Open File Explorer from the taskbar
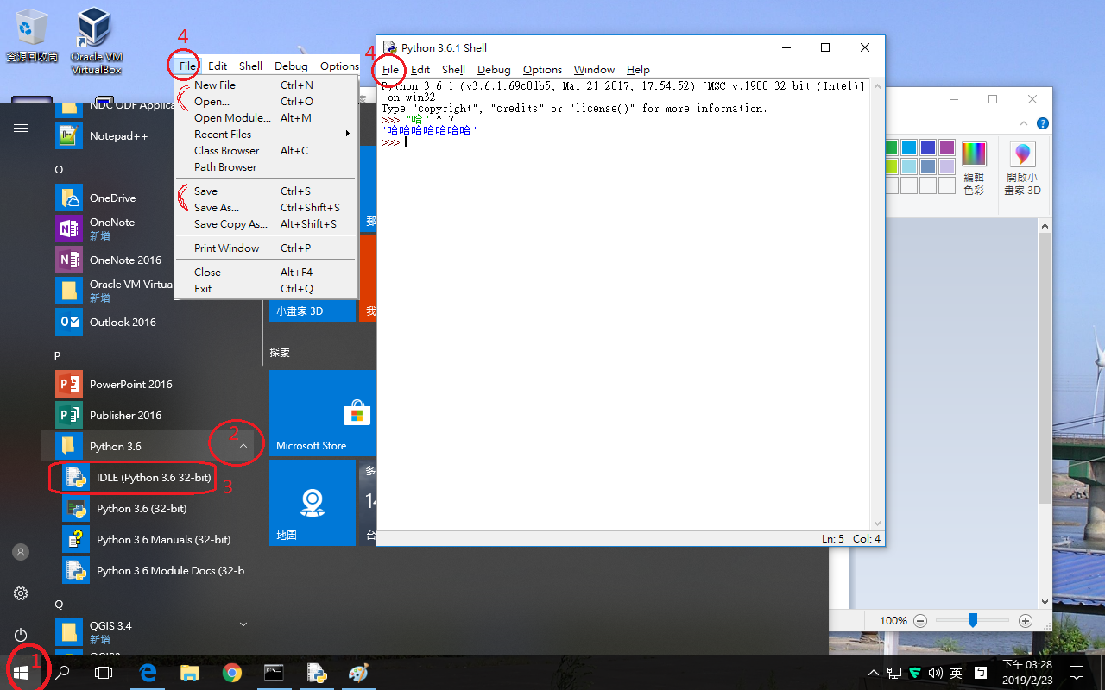The image size is (1105, 690). coord(189,673)
